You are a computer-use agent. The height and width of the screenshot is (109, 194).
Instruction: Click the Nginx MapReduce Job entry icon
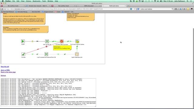tap(77, 54)
